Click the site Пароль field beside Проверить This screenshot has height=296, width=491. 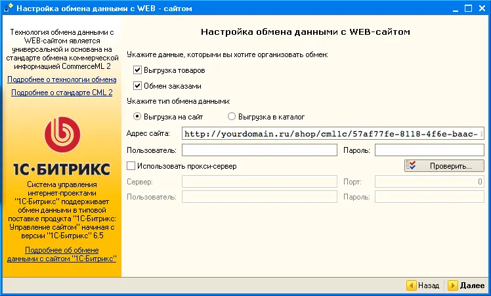click(429, 150)
